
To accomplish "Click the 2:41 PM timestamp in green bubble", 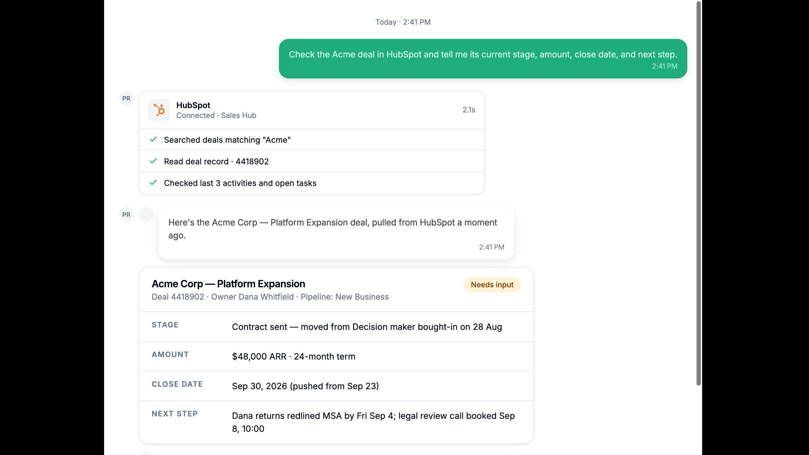I will coord(664,66).
